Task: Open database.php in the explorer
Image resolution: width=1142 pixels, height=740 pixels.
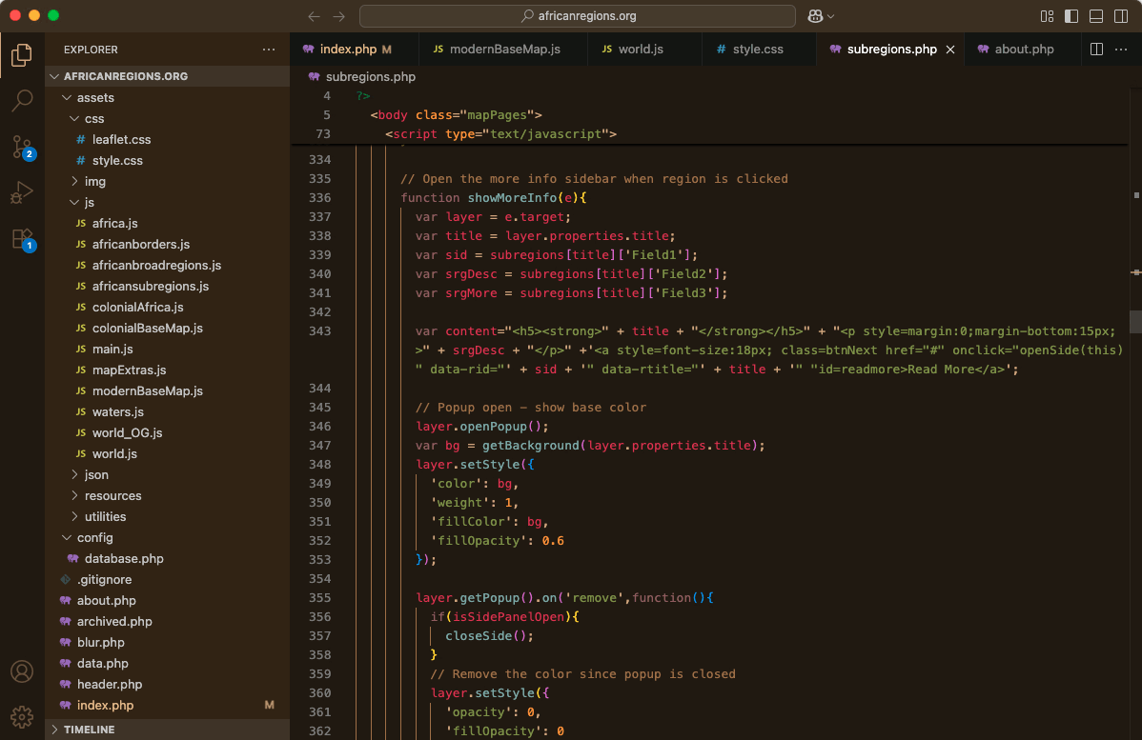Action: (x=123, y=558)
